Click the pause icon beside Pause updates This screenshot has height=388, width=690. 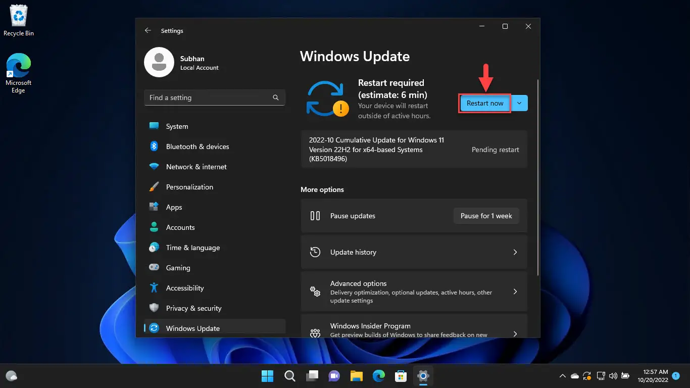click(315, 216)
